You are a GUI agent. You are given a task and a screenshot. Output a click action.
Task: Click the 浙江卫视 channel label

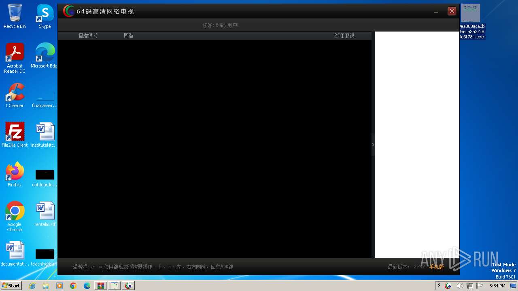[344, 36]
